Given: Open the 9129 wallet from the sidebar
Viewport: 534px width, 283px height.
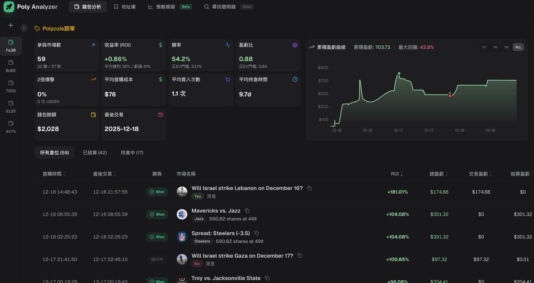Looking at the screenshot, I should pyautogui.click(x=10, y=107).
